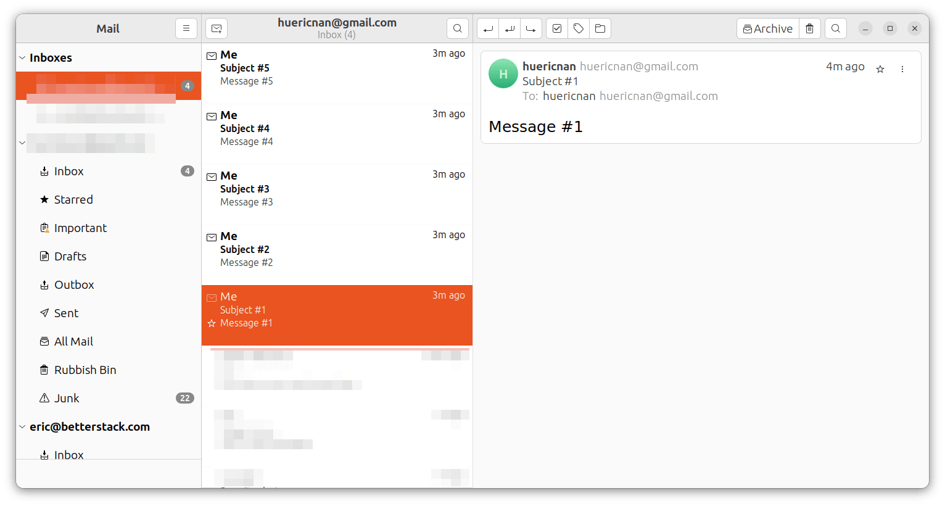Click the envelope icon on Subject #1 row
The height and width of the screenshot is (506, 945).
212,297
